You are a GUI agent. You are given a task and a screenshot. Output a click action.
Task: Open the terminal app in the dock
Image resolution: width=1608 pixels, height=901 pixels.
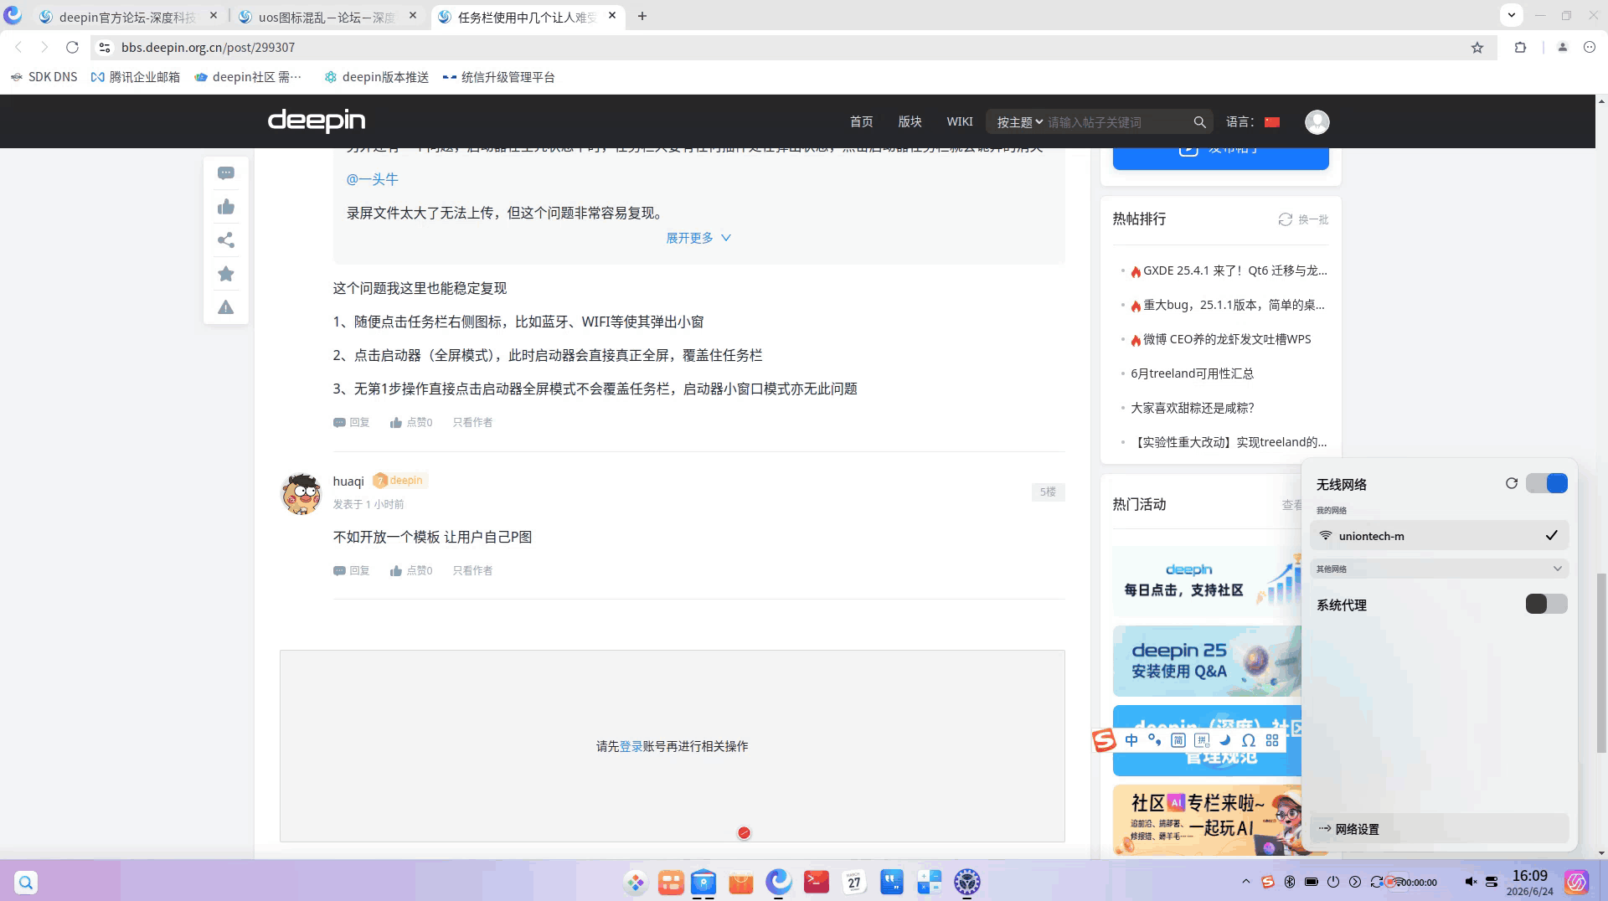817,882
